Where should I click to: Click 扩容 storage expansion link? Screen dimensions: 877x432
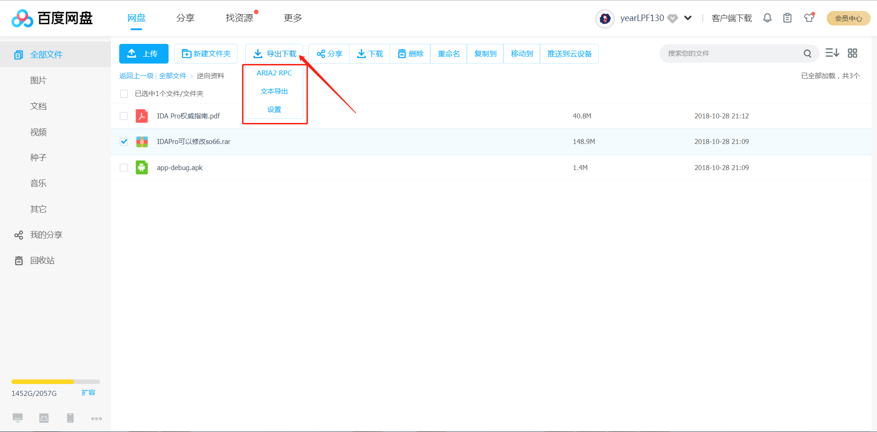coord(89,393)
